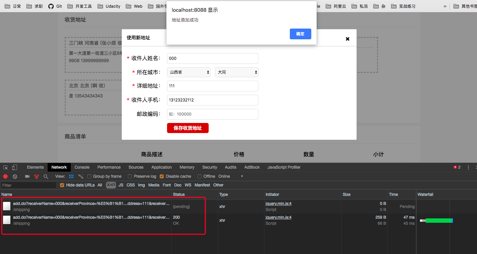Stop recording network log red button
This screenshot has height=254, width=477.
[5, 176]
